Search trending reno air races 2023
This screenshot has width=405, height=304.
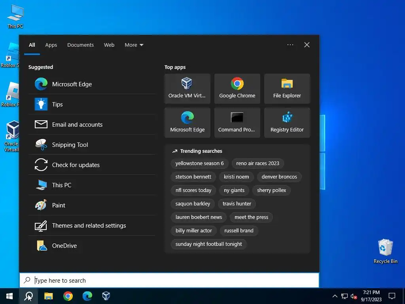(257, 163)
